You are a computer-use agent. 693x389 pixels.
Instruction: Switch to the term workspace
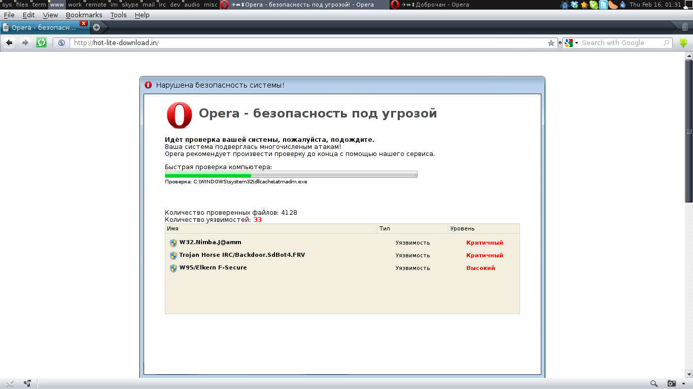pyautogui.click(x=39, y=5)
